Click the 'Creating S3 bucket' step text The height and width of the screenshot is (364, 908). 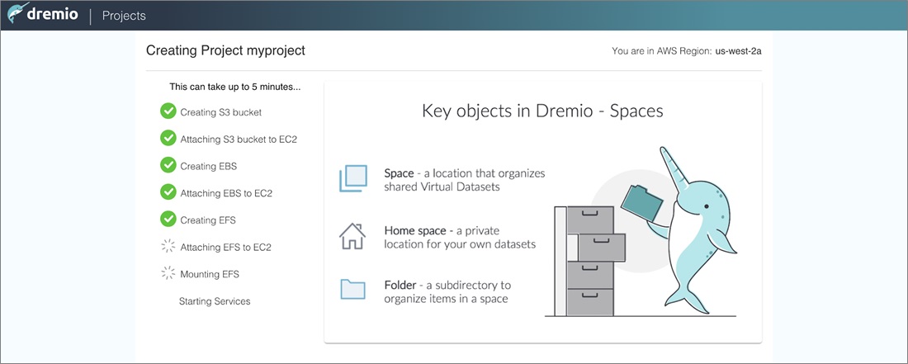coord(220,112)
